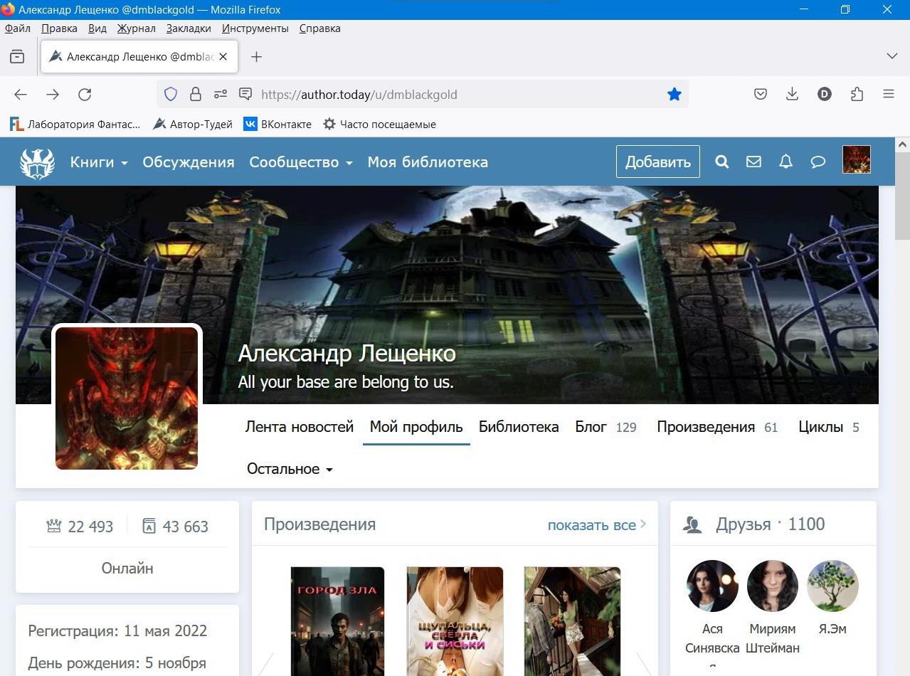Switch to the Произведения profile tab

[705, 427]
